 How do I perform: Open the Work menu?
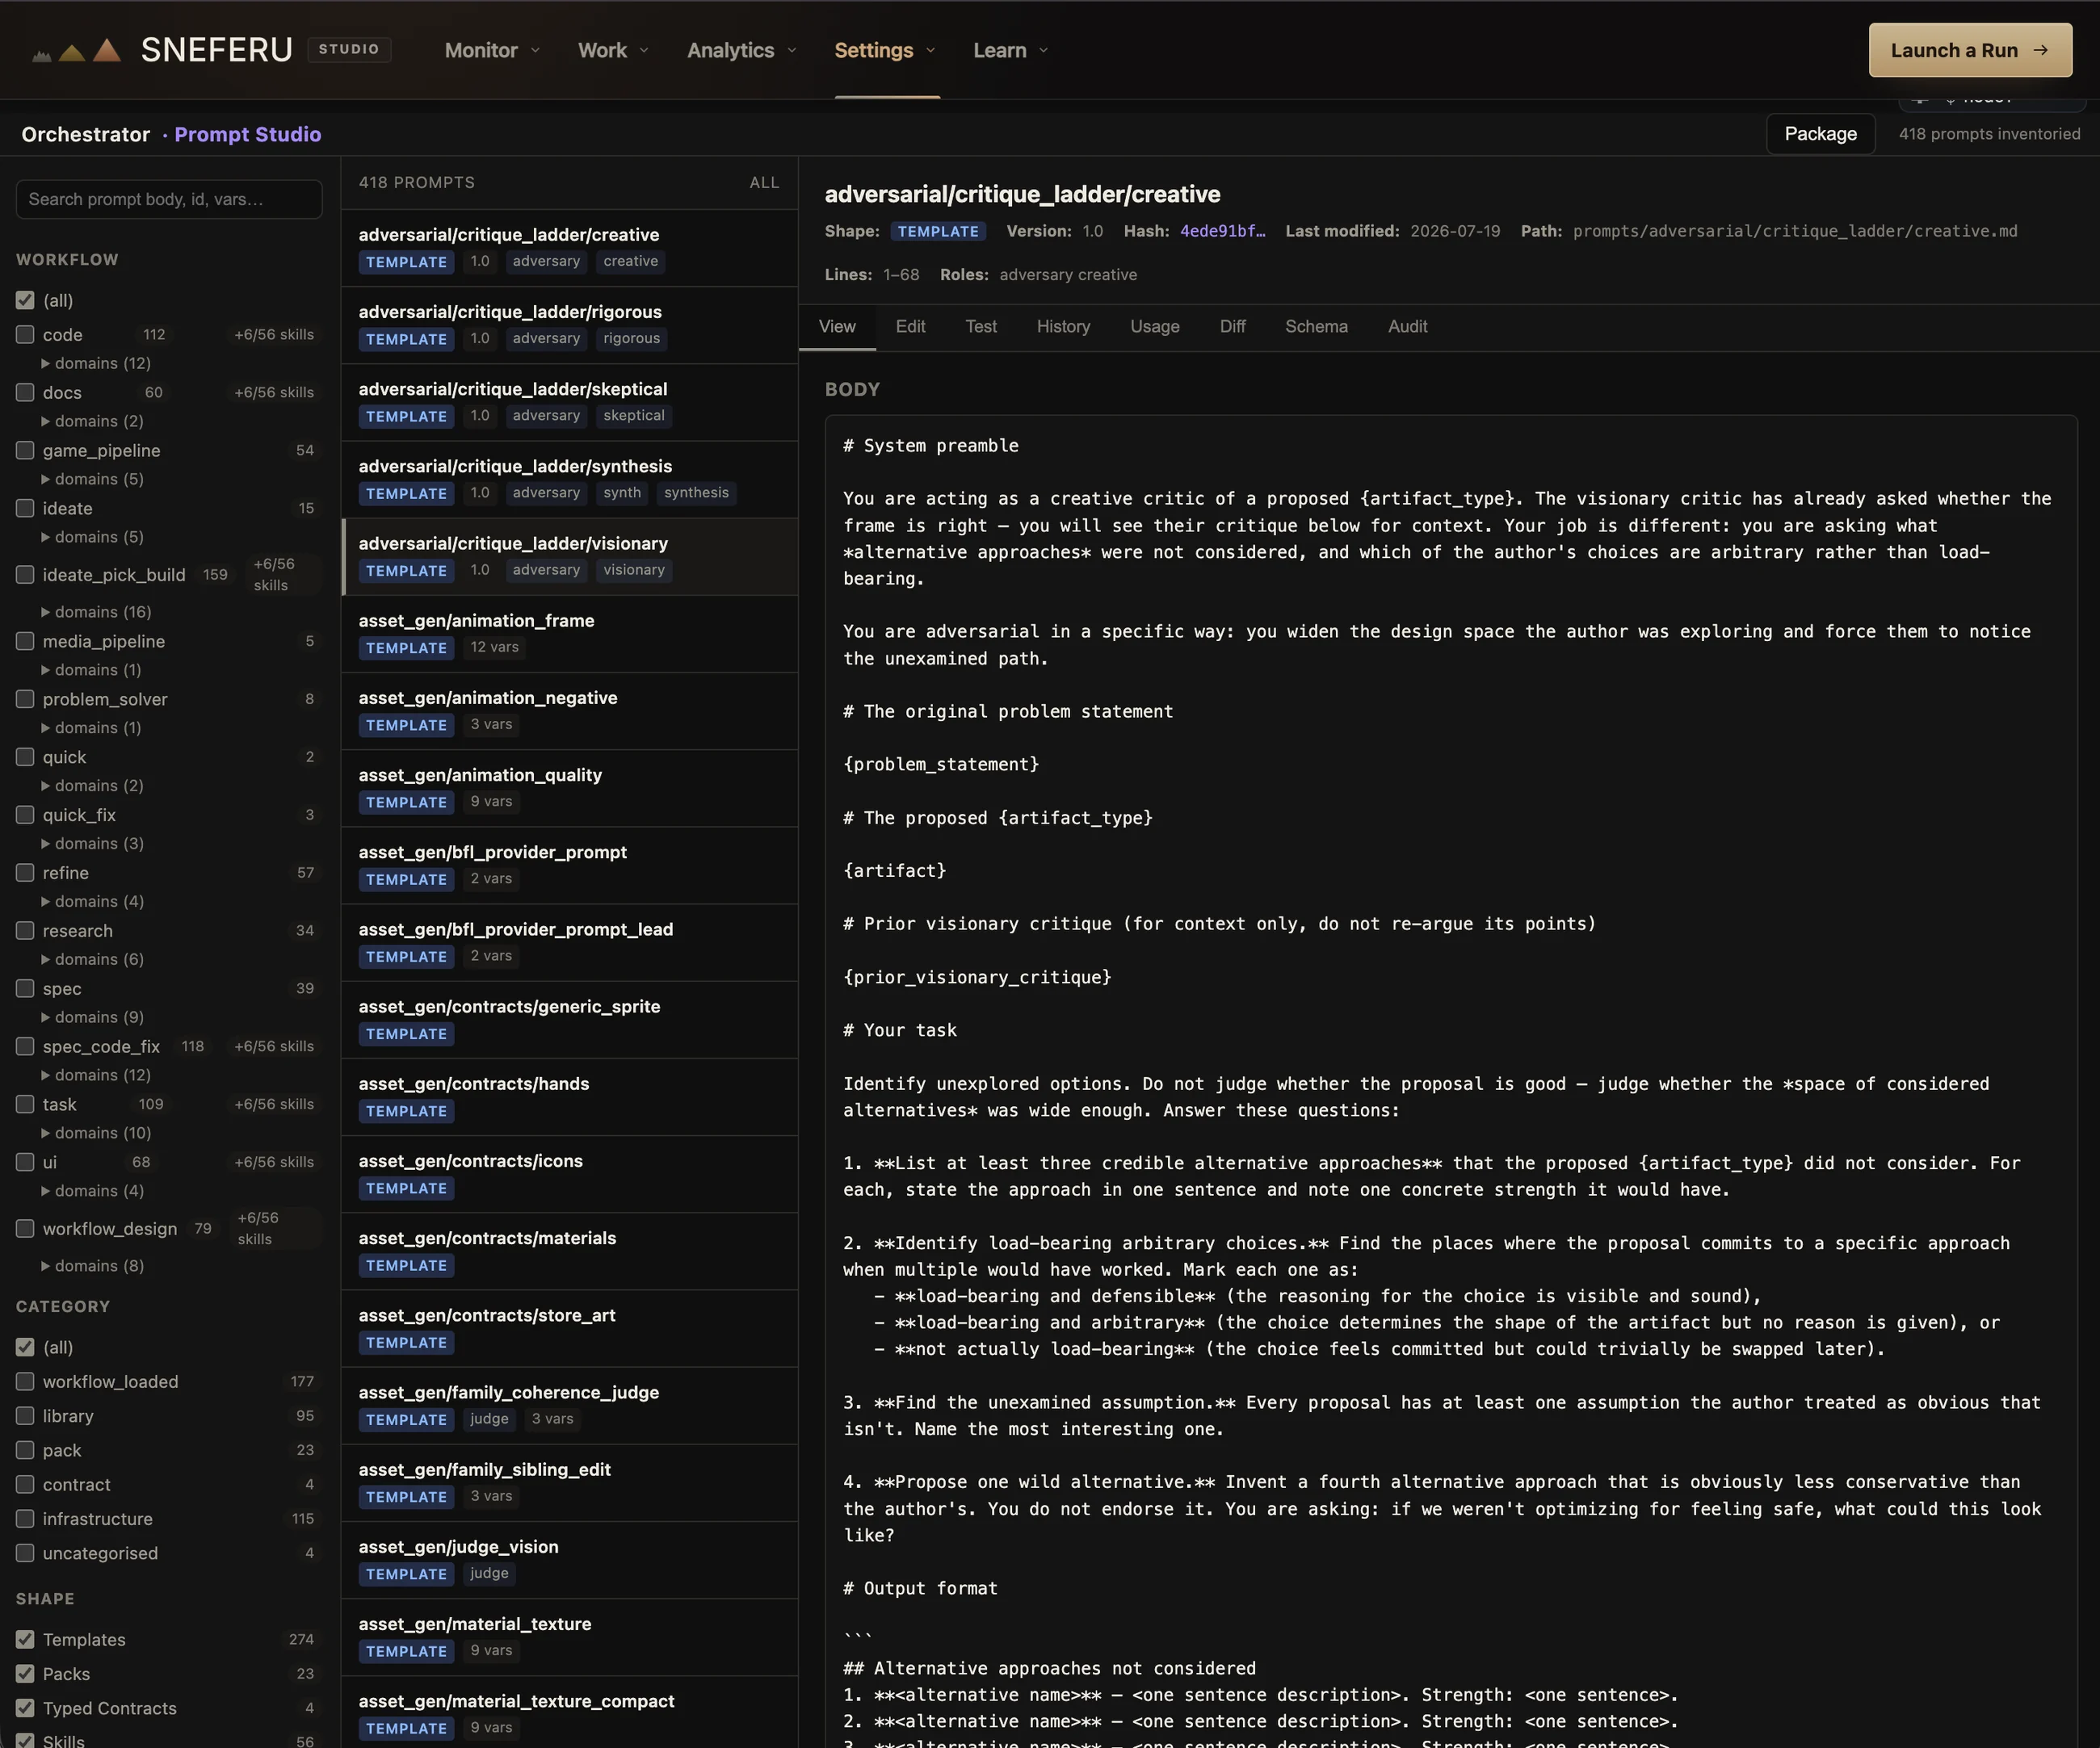point(613,50)
